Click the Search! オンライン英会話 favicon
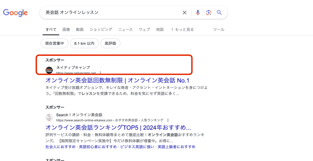The image size is (313, 161). point(49,117)
